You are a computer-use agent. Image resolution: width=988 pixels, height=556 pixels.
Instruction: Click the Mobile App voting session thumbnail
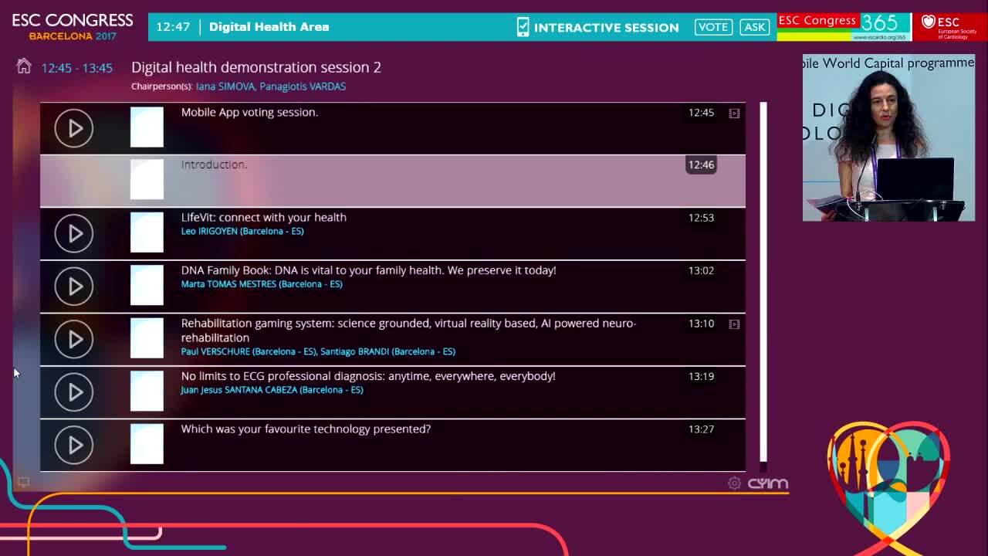(147, 127)
